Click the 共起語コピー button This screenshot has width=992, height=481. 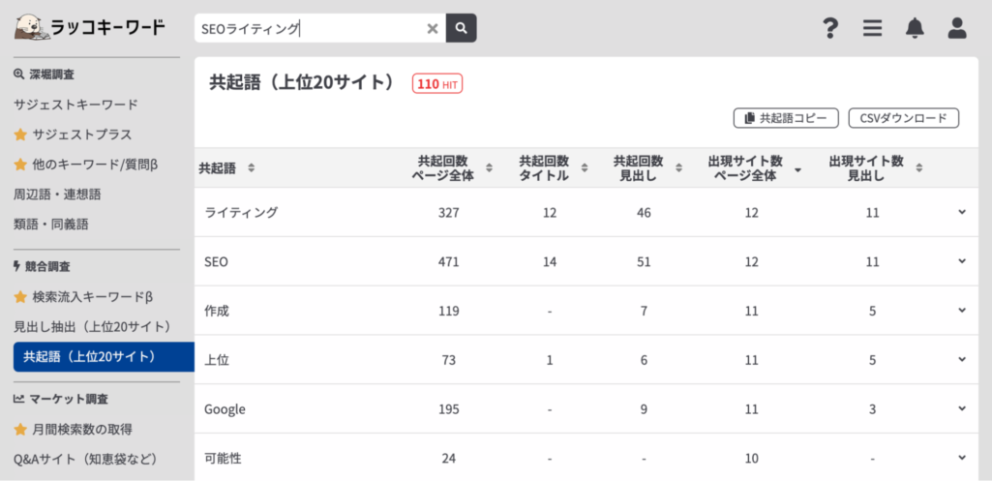786,118
